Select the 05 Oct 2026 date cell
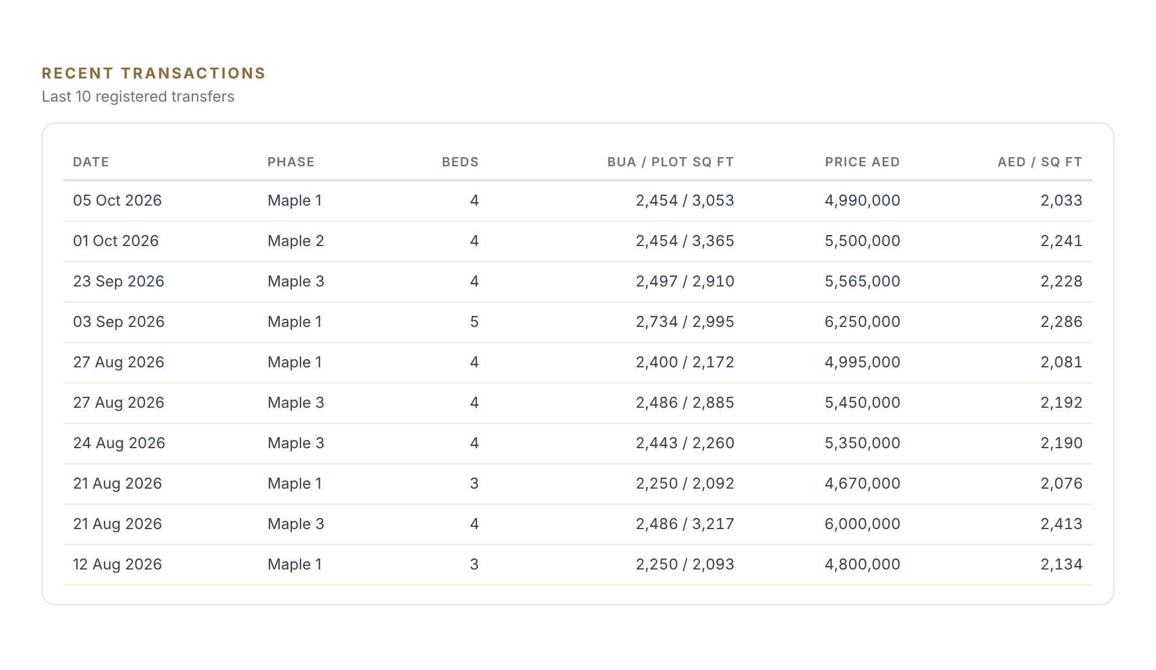1156x670 pixels. coord(117,200)
